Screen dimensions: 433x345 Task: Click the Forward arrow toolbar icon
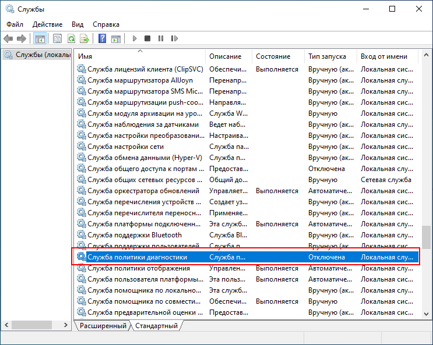tap(21, 38)
